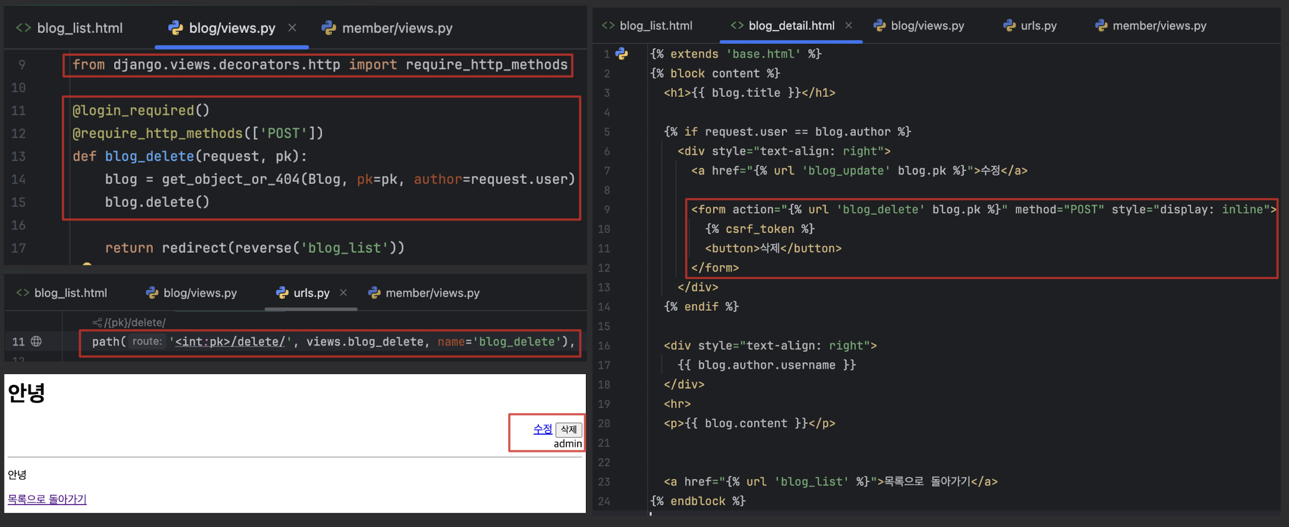Click line number 9 in the right editor gutter
Image resolution: width=1289 pixels, height=527 pixels.
[x=607, y=209]
